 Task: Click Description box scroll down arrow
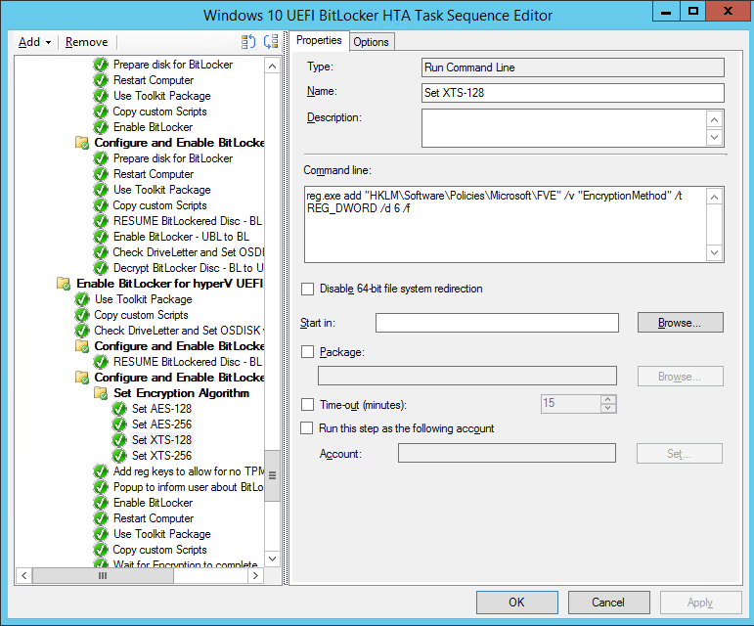point(715,138)
